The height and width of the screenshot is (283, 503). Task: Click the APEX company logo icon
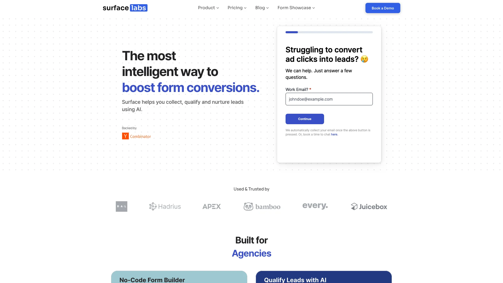pos(212,206)
